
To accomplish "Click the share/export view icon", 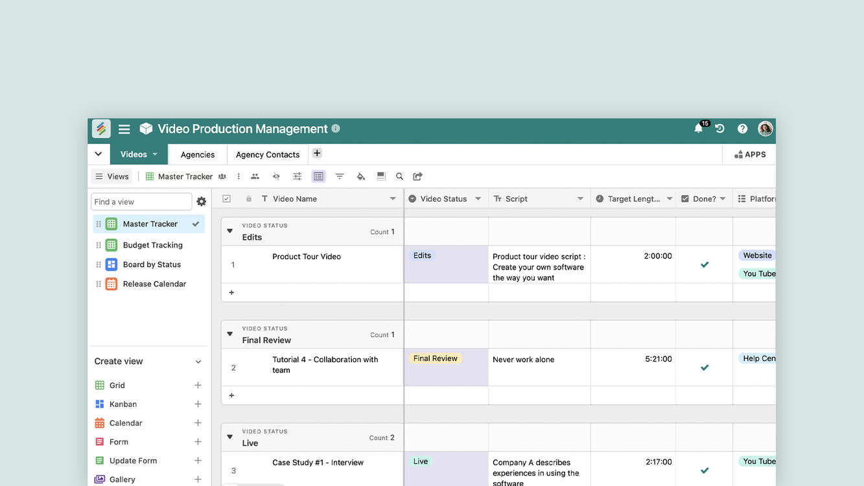I will (418, 176).
